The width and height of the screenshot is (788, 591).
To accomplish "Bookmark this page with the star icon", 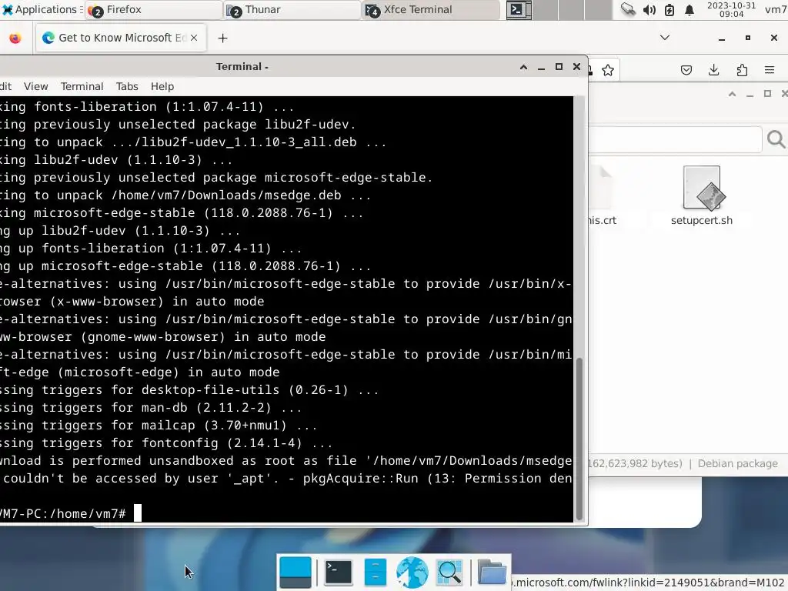I will pyautogui.click(x=608, y=70).
